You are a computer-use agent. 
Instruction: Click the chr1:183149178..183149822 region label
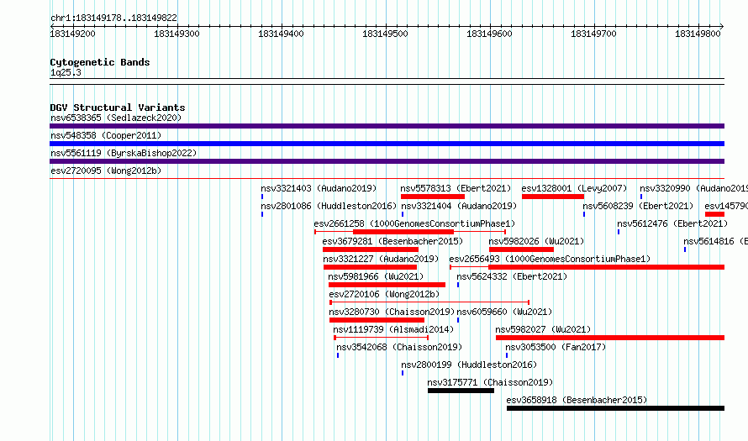[113, 18]
